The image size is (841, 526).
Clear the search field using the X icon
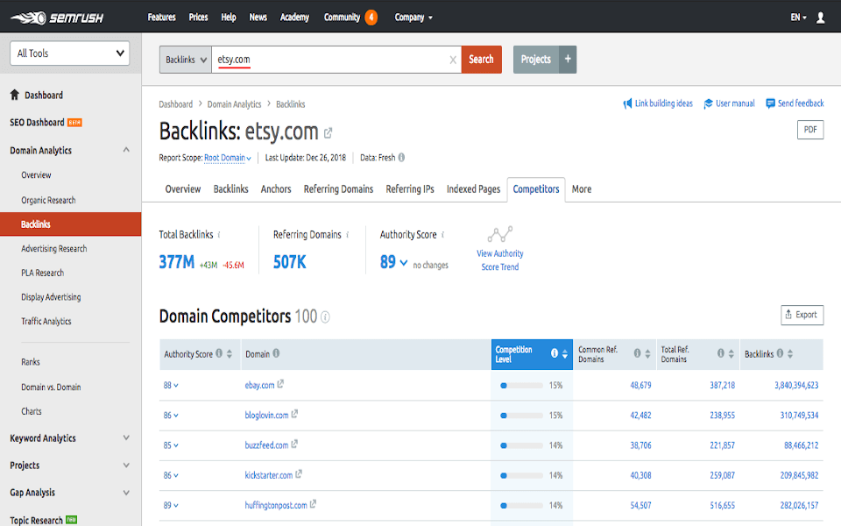453,60
